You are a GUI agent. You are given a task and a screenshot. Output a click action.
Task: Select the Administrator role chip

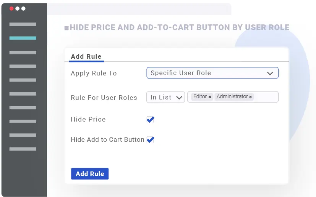click(232, 97)
